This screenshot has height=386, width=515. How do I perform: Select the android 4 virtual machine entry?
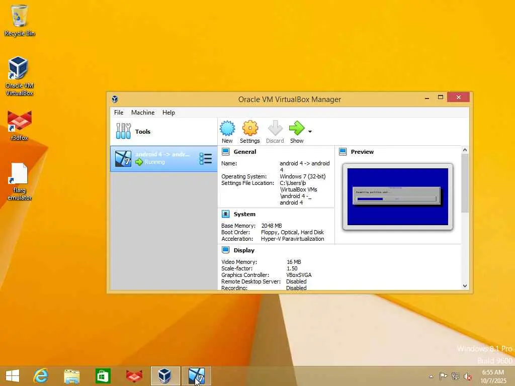pos(163,158)
